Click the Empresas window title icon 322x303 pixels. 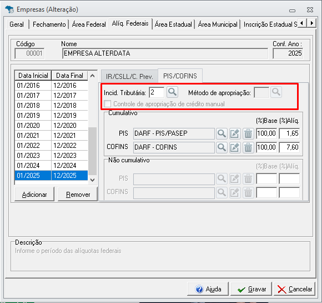[9, 9]
